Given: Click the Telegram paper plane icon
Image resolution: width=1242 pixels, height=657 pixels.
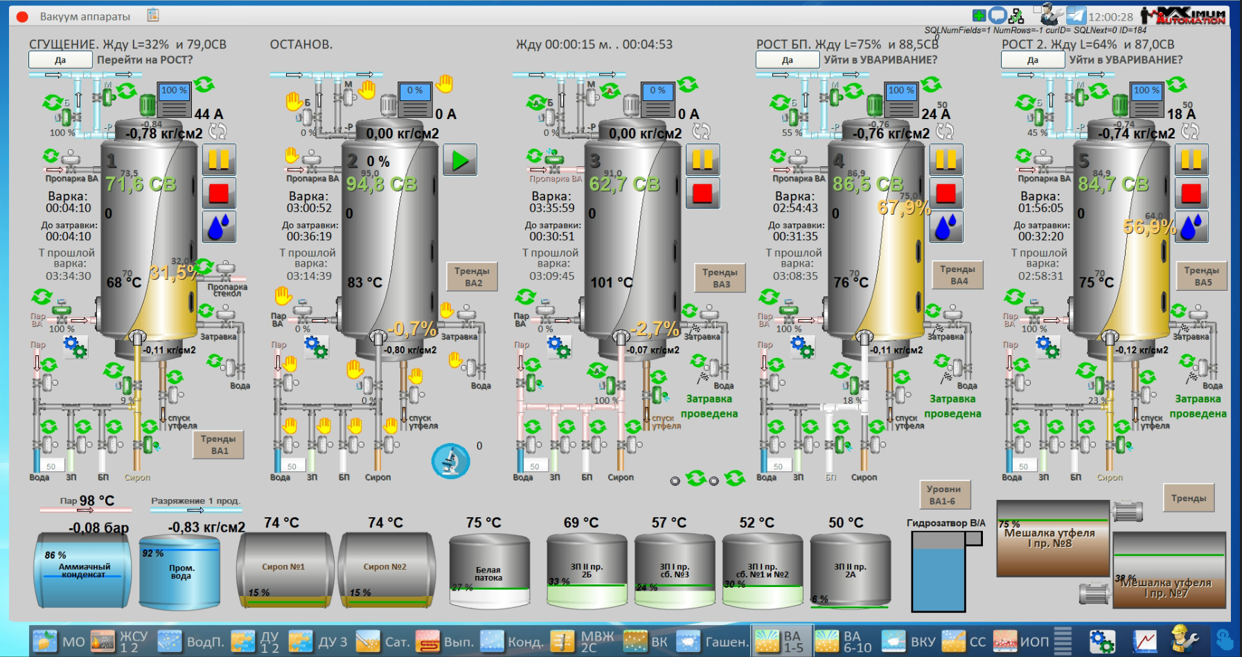Looking at the screenshot, I should pyautogui.click(x=1076, y=16).
